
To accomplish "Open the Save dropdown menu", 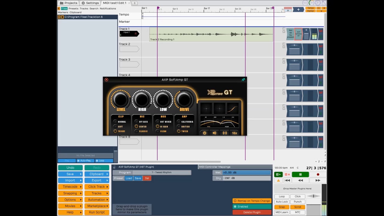I will [70, 174].
